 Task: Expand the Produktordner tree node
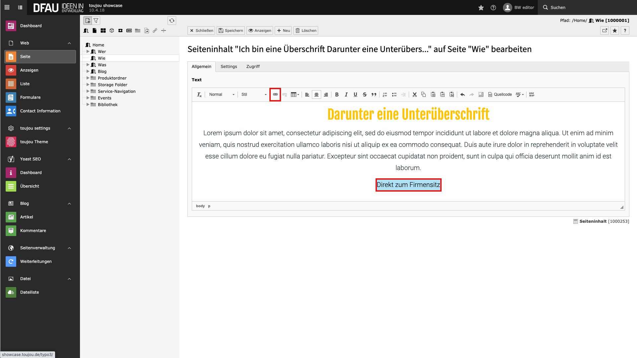pos(88,78)
